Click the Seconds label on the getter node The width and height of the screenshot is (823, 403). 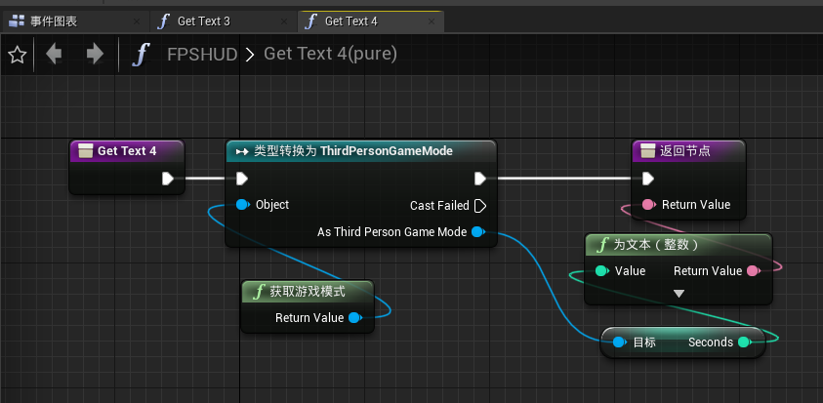pos(711,343)
